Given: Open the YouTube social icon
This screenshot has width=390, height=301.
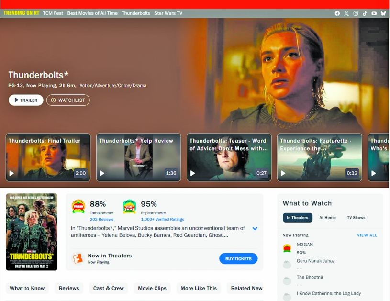Looking at the screenshot, I should [374, 13].
